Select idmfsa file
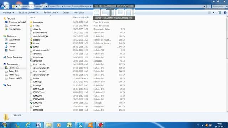This screenshot has height=128, width=228. 36,78
